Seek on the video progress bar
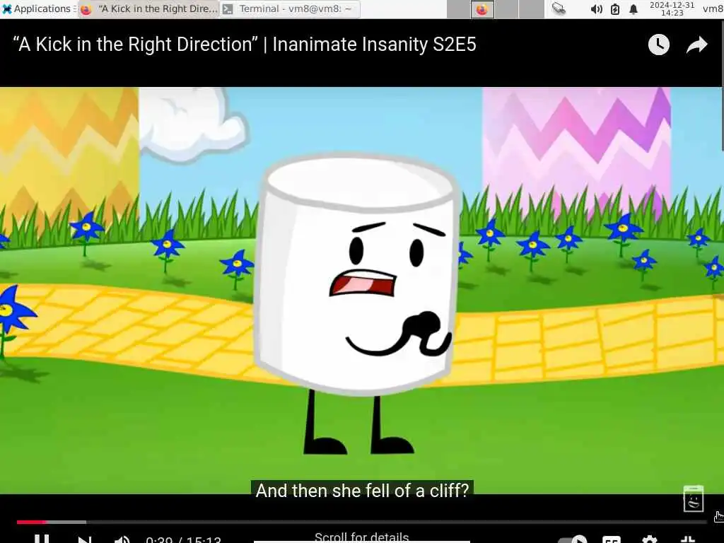 coord(361,522)
